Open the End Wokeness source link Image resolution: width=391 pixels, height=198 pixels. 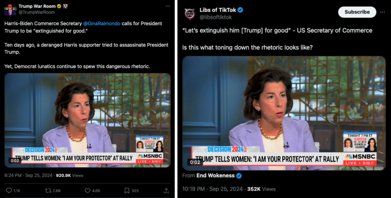pos(216,176)
